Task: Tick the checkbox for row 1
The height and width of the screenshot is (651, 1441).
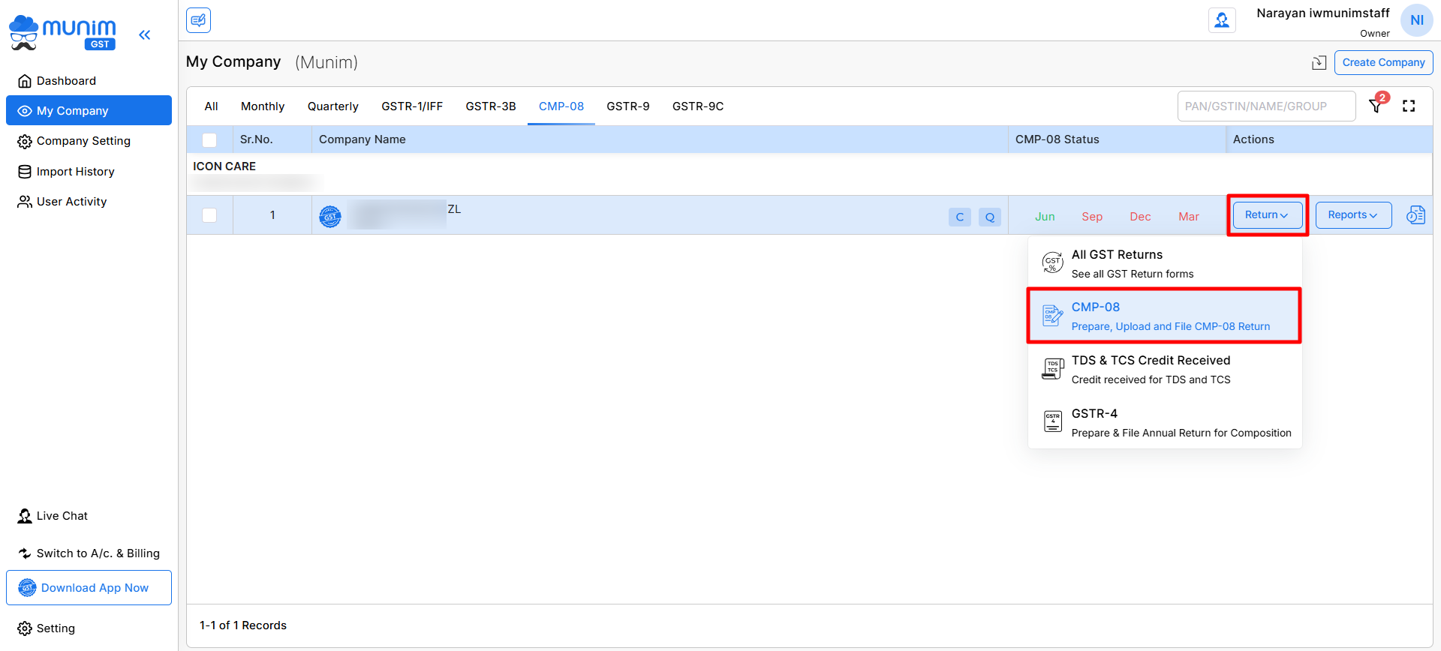Action: point(209,215)
